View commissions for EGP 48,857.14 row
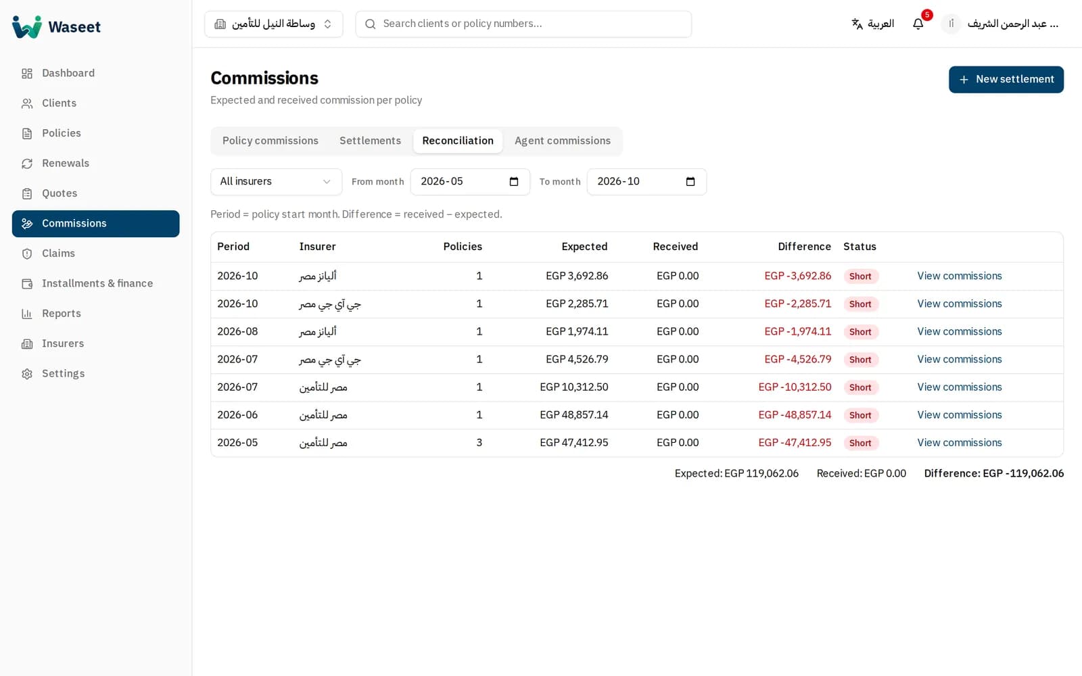 [x=959, y=415]
